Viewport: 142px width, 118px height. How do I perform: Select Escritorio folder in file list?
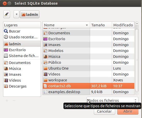coord(89,39)
